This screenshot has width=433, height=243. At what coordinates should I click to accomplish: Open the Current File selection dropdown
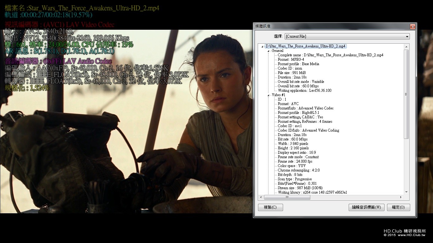[x=347, y=36]
